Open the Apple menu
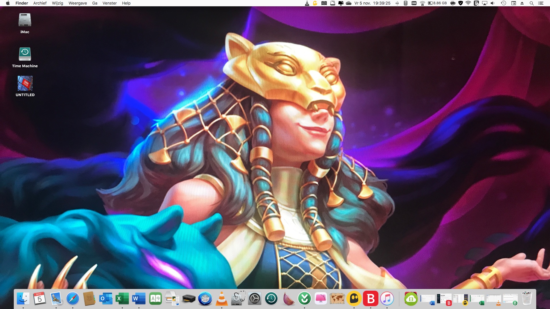Image resolution: width=550 pixels, height=309 pixels. click(8, 3)
